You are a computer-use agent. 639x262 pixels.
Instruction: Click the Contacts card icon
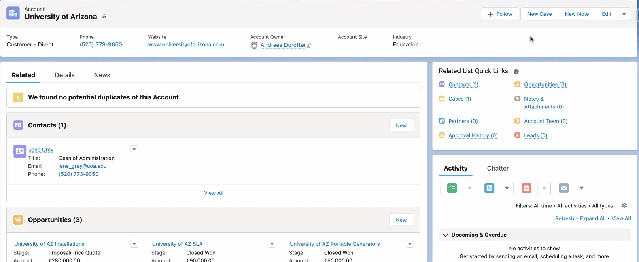pyautogui.click(x=18, y=125)
